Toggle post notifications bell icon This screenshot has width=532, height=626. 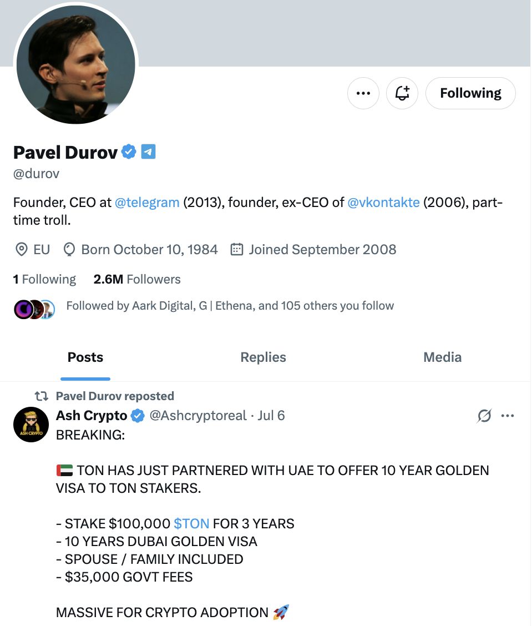pyautogui.click(x=402, y=93)
